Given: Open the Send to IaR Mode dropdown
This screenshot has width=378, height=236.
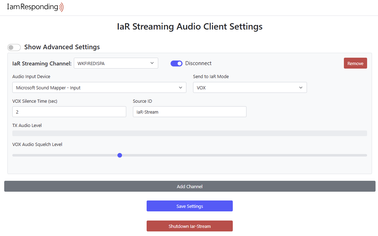Looking at the screenshot, I should tap(250, 88).
